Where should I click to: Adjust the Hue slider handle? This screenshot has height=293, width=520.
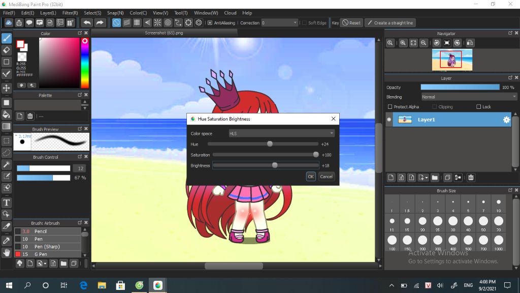click(x=270, y=144)
